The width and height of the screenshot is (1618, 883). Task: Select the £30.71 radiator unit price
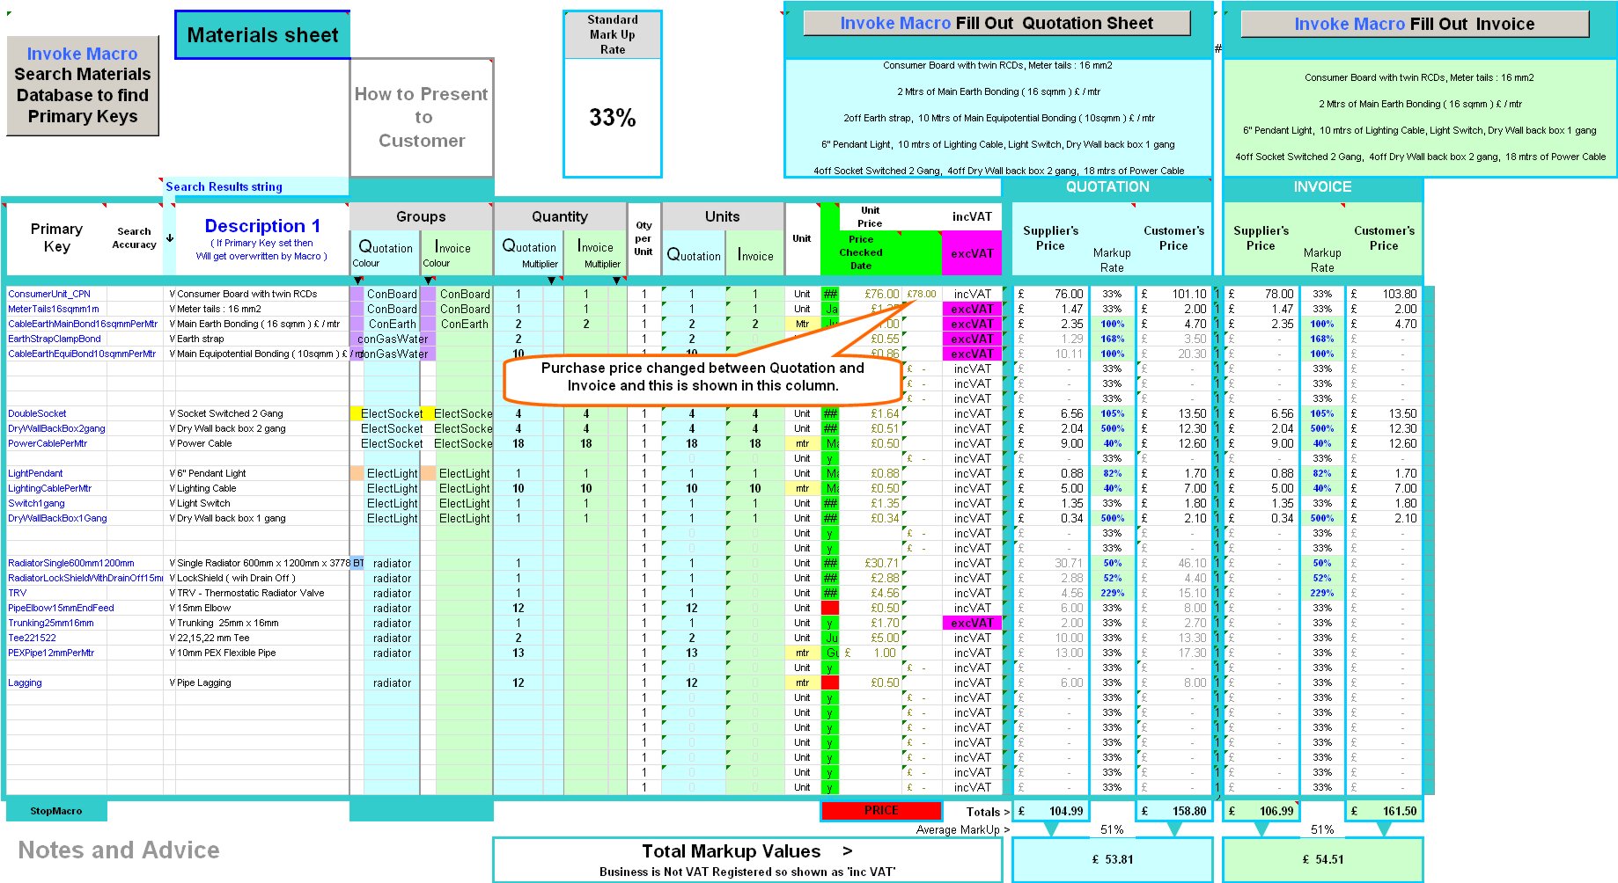[872, 563]
